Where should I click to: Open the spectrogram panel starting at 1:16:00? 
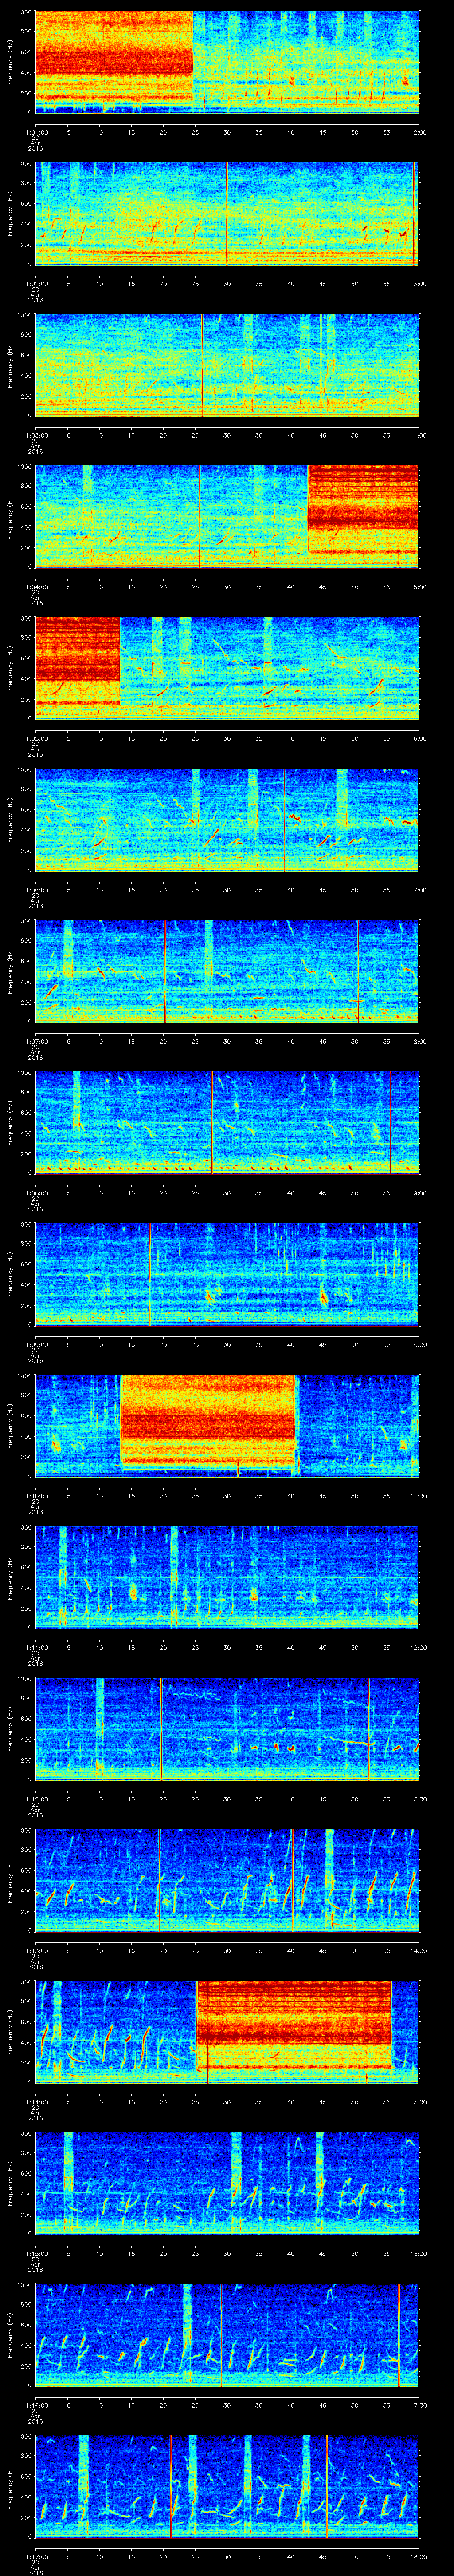(227, 2334)
